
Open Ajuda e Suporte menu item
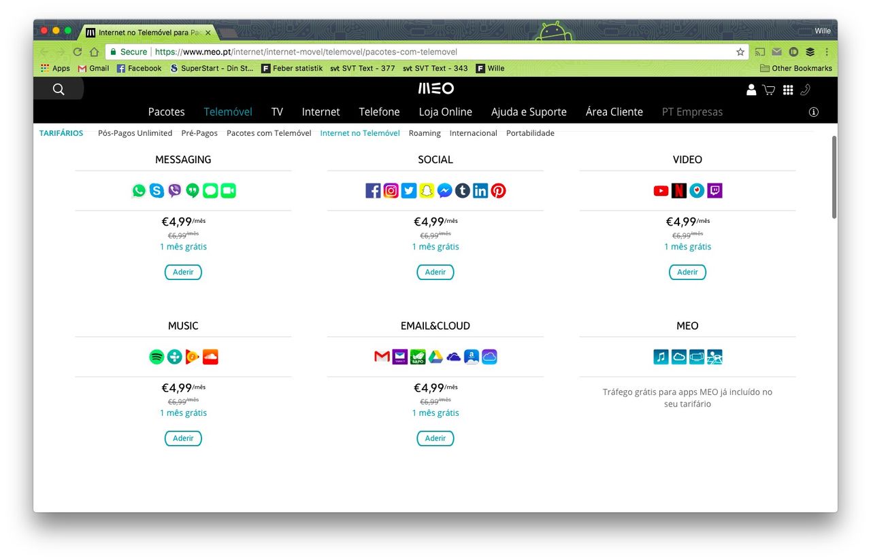529,112
